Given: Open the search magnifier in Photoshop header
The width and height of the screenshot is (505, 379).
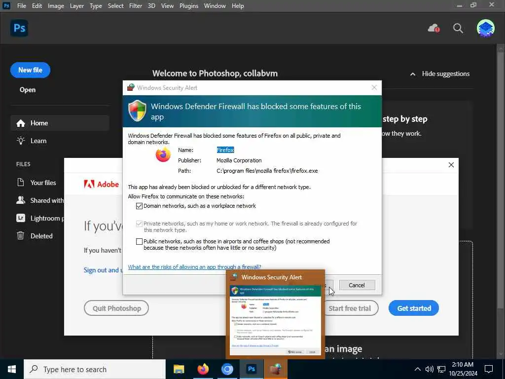Looking at the screenshot, I should (458, 28).
